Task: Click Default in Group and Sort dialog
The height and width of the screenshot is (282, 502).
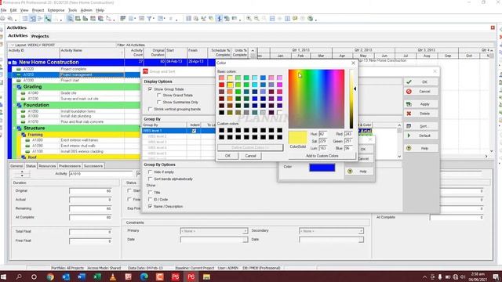Action: tap(421, 136)
